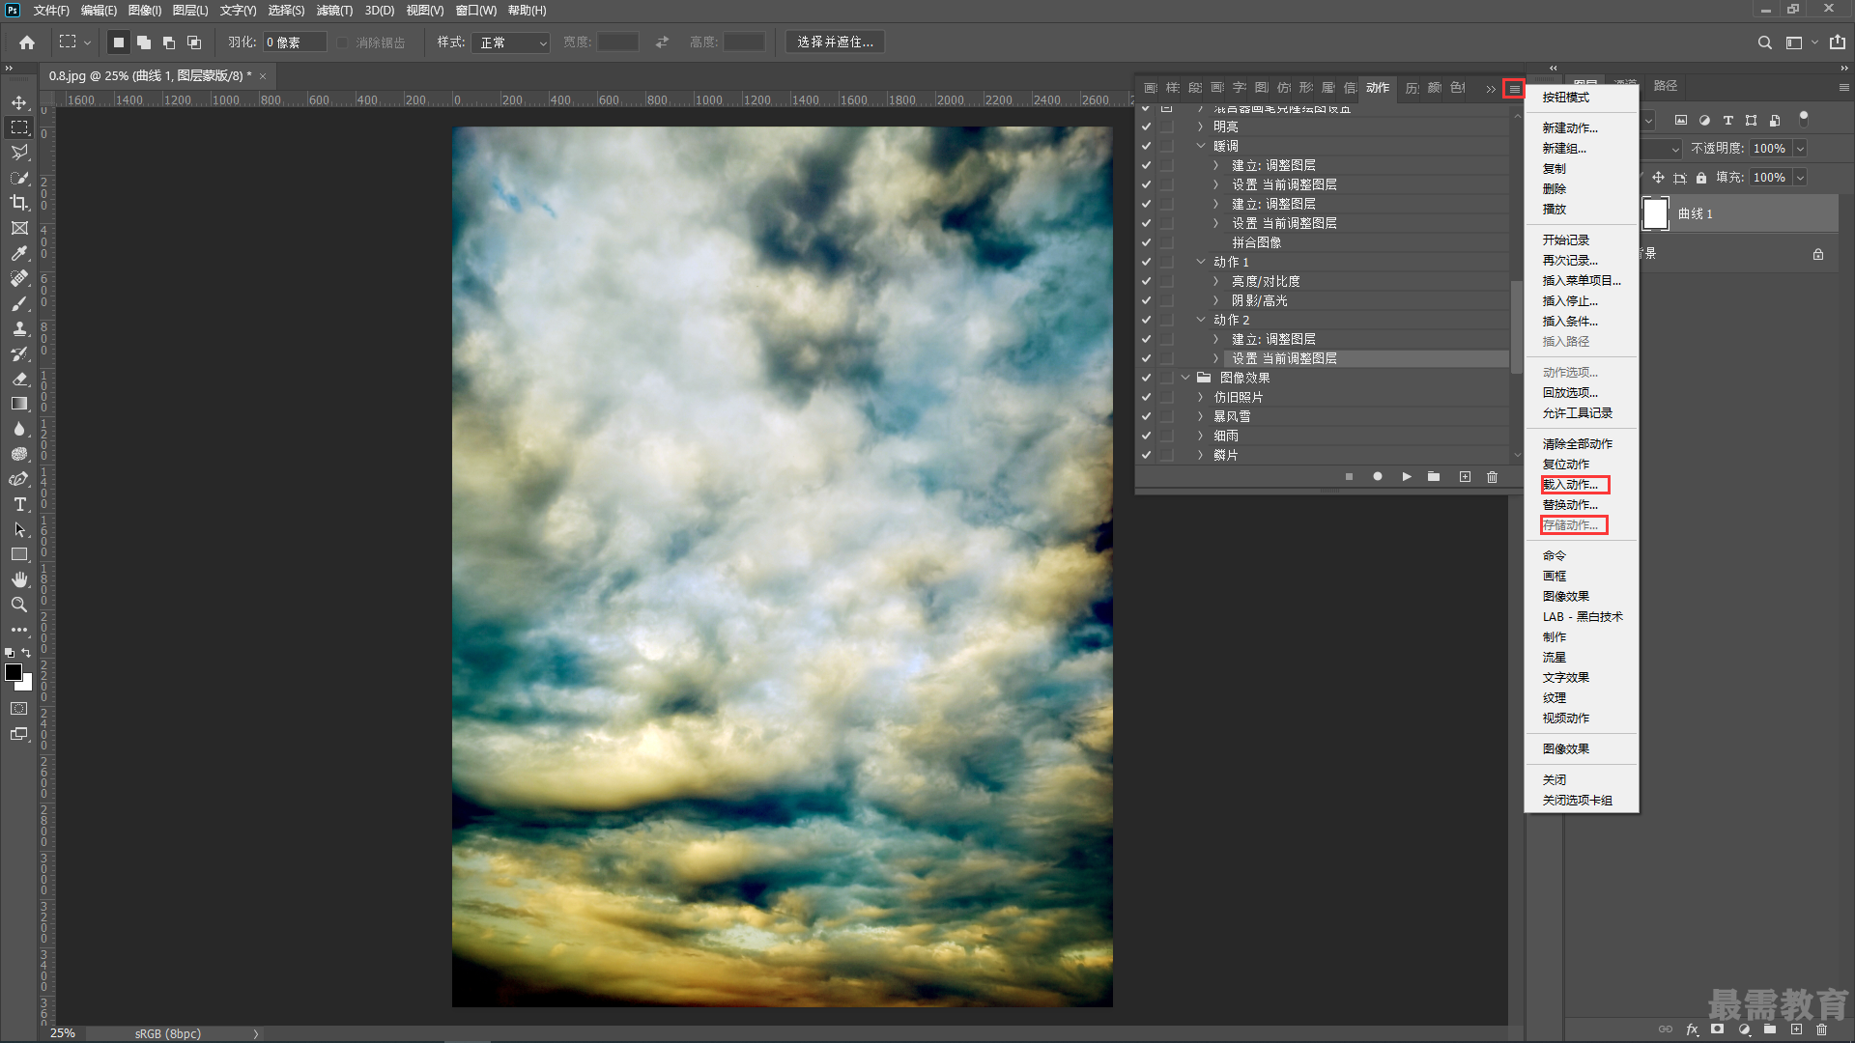This screenshot has width=1855, height=1043.
Task: Select the Eyedropper tool
Action: point(19,253)
